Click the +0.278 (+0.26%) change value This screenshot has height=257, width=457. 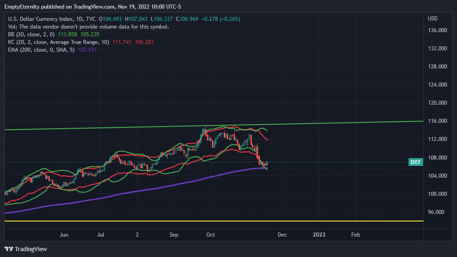[x=221, y=19]
